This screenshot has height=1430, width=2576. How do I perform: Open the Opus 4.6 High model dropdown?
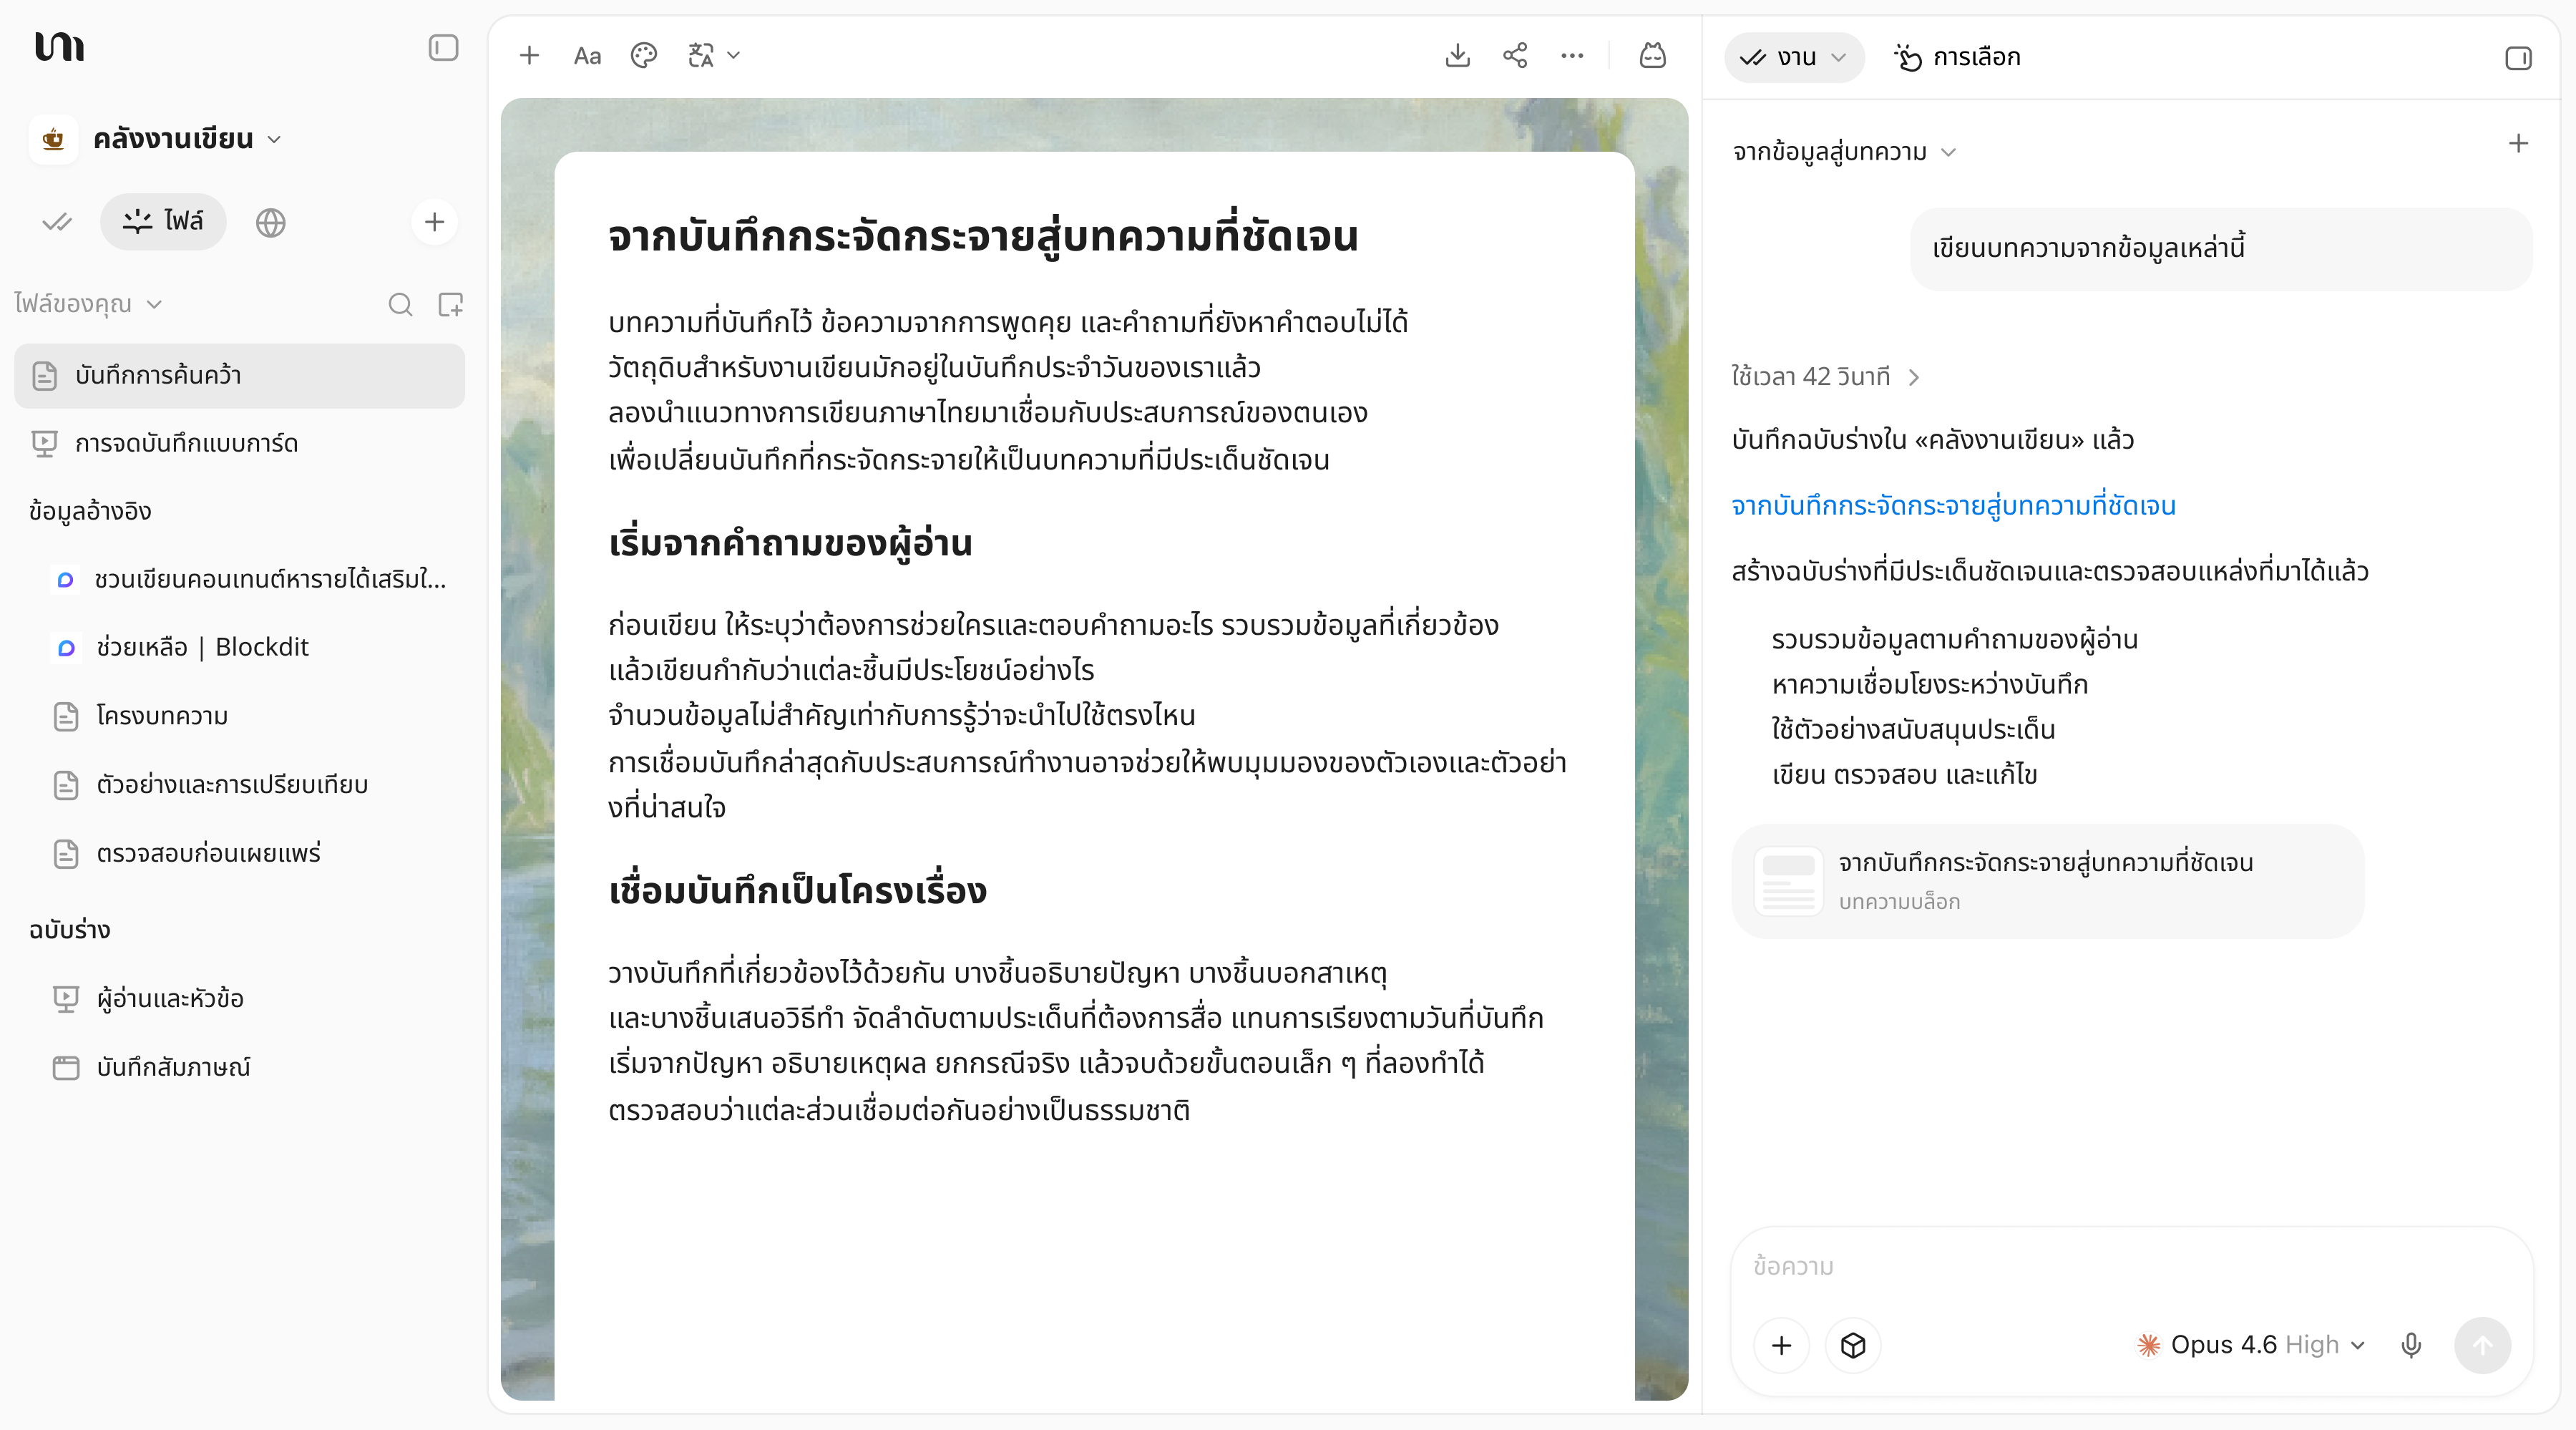(x=2250, y=1346)
